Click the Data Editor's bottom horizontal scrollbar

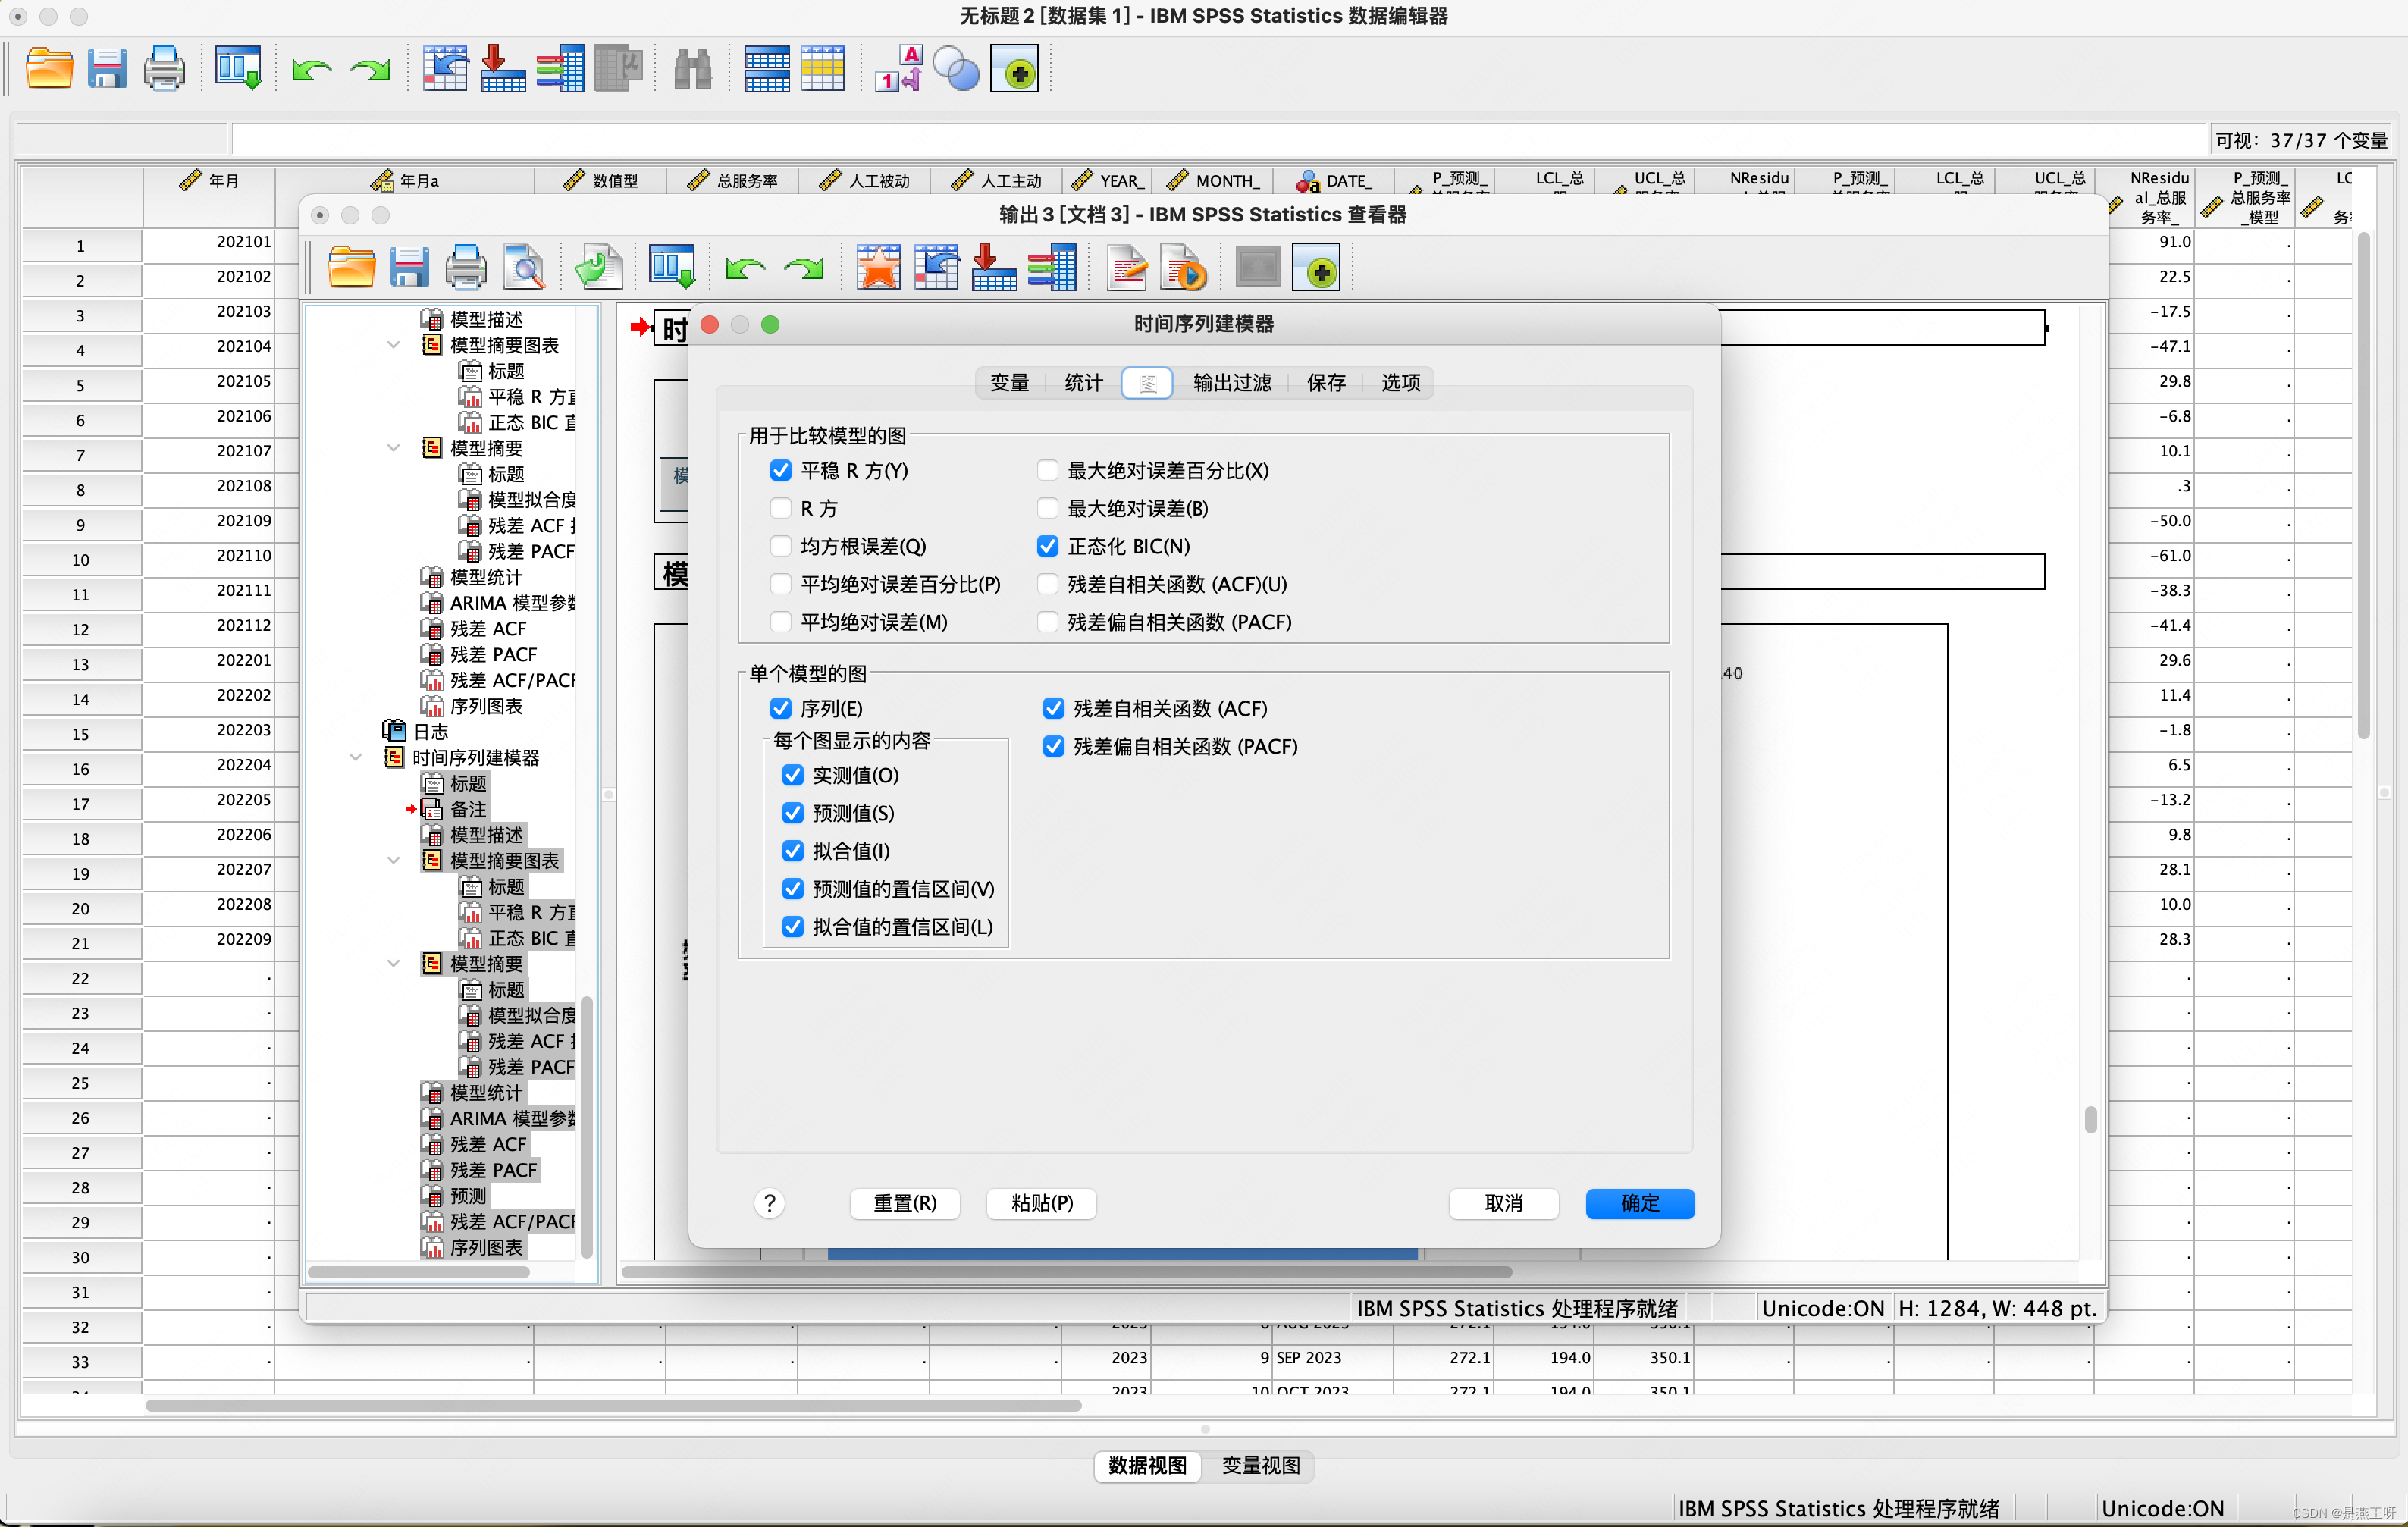612,1406
